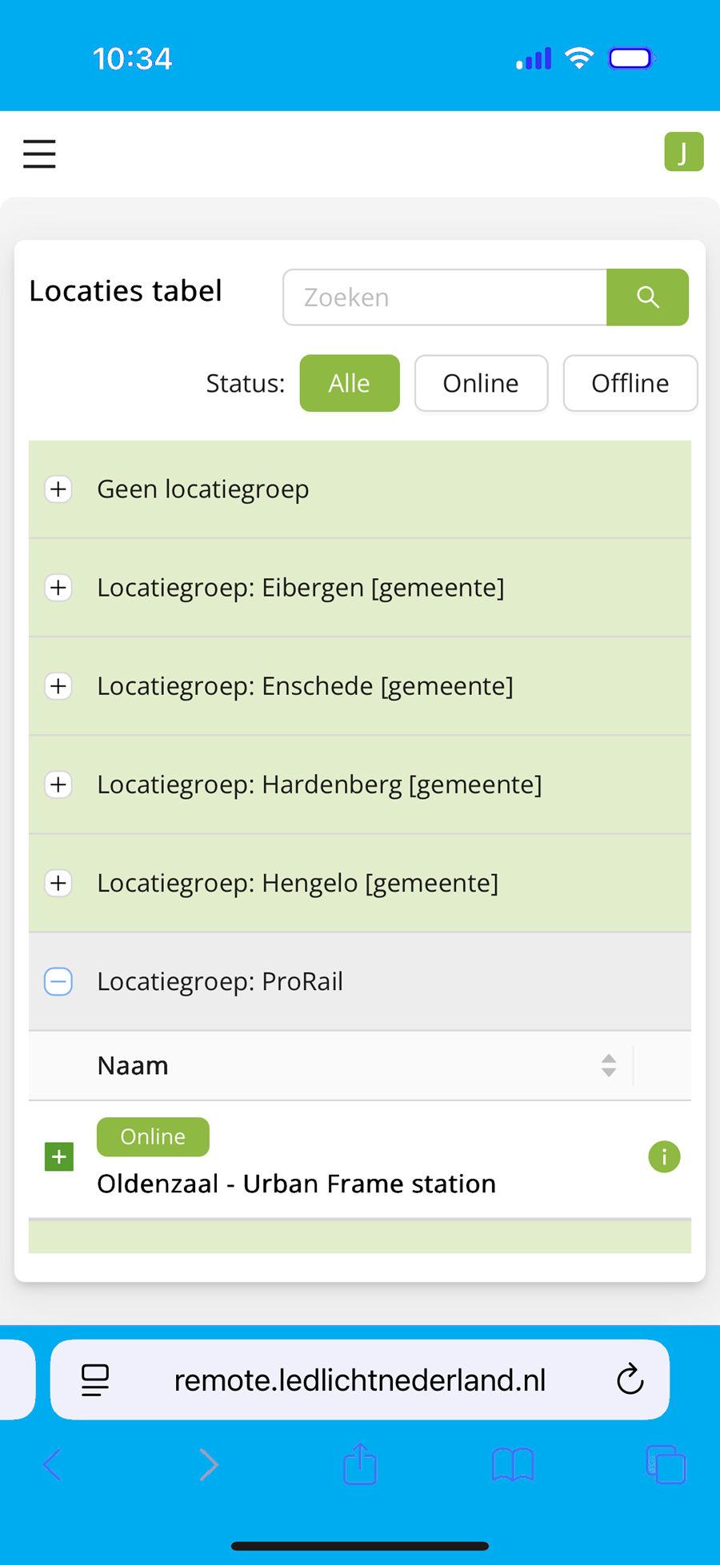Open the hamburger navigation menu
The image size is (720, 1565).
(x=39, y=153)
